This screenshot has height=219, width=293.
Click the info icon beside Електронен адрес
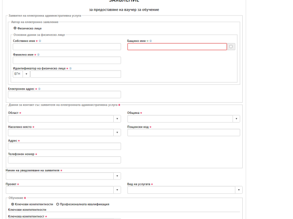click(x=39, y=89)
